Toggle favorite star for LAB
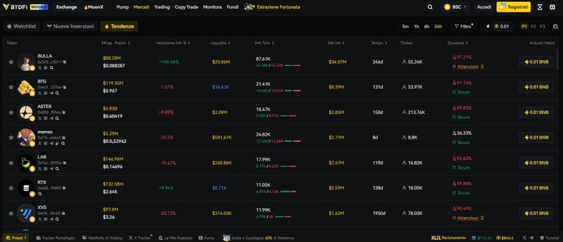The image size is (563, 242). [x=11, y=163]
